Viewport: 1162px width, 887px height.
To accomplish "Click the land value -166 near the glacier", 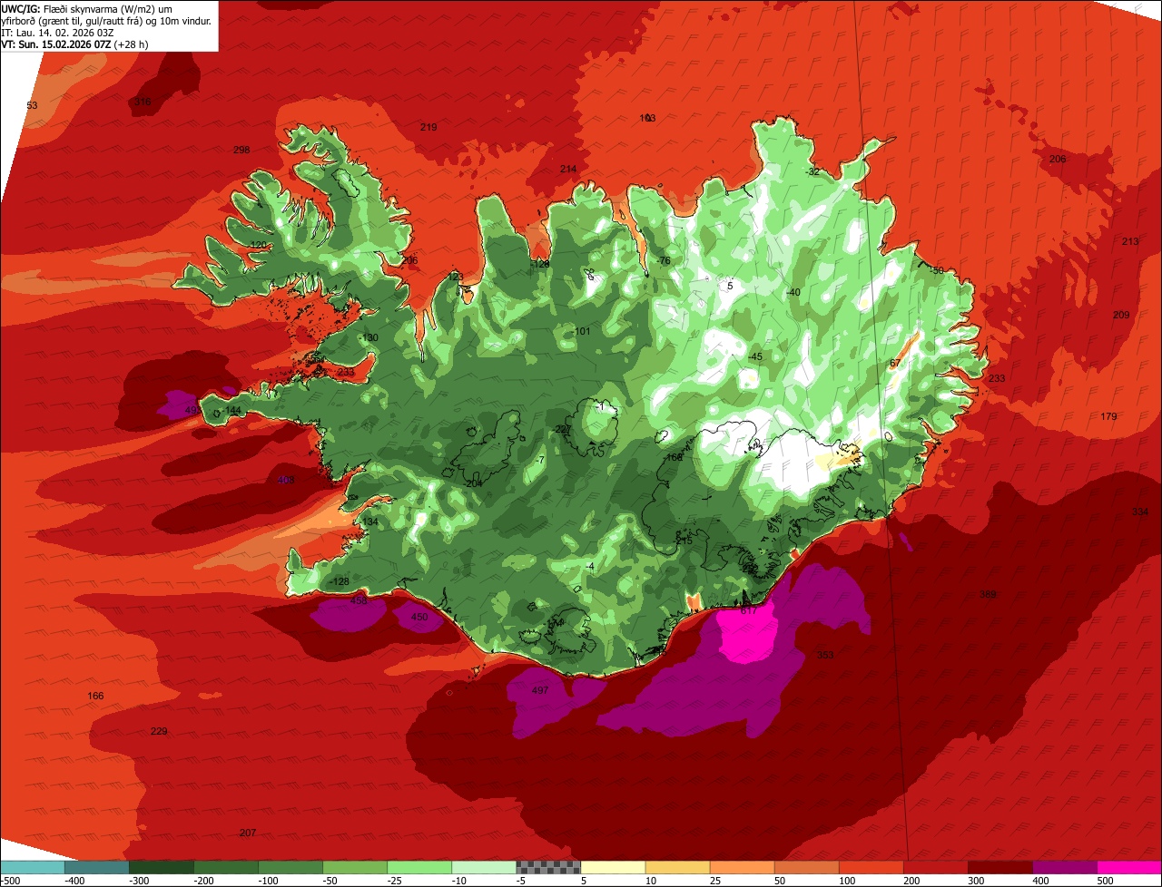I will 672,458.
